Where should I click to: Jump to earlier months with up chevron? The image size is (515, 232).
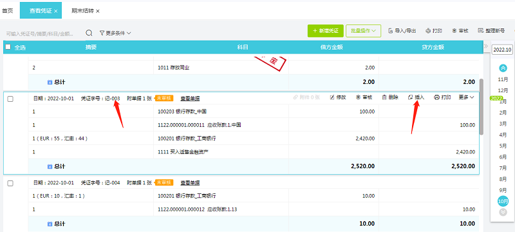tap(503, 68)
